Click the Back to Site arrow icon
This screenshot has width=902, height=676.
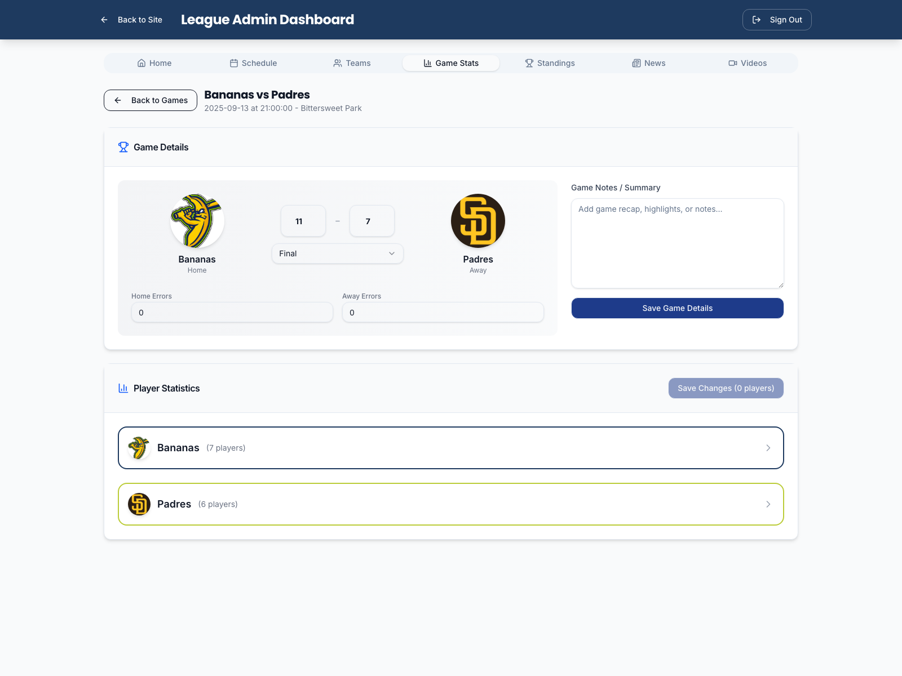pos(104,20)
